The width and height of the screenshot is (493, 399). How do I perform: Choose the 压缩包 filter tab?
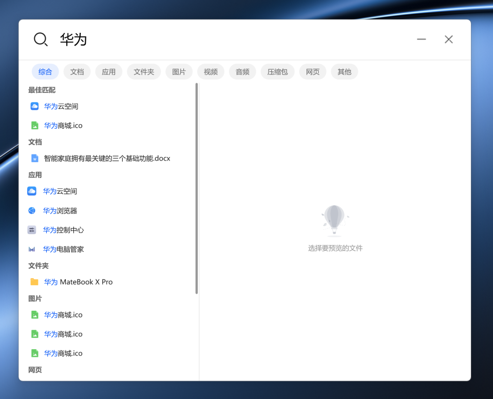(x=278, y=72)
